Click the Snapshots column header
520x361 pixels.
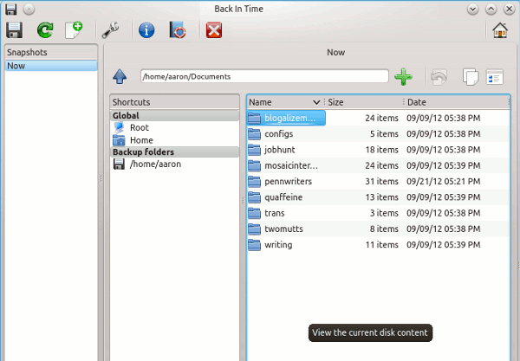point(51,52)
